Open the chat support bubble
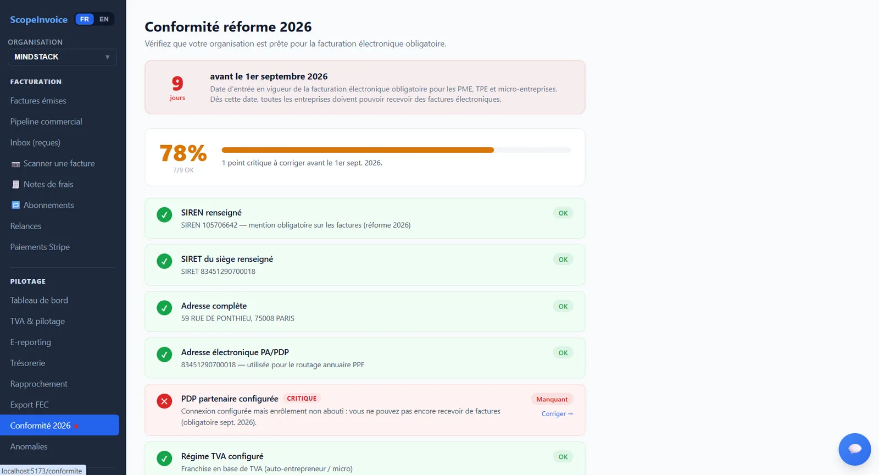879x475 pixels. [x=854, y=449]
